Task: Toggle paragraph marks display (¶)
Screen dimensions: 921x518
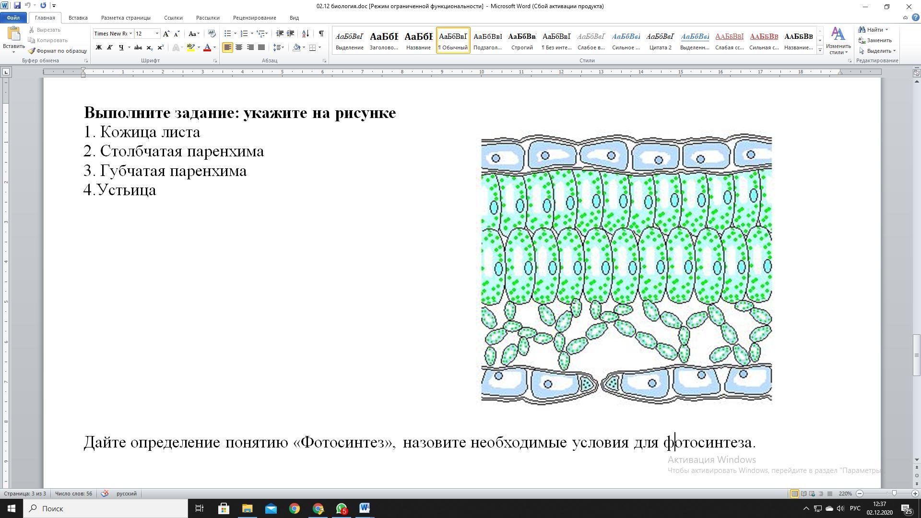Action: point(321,34)
